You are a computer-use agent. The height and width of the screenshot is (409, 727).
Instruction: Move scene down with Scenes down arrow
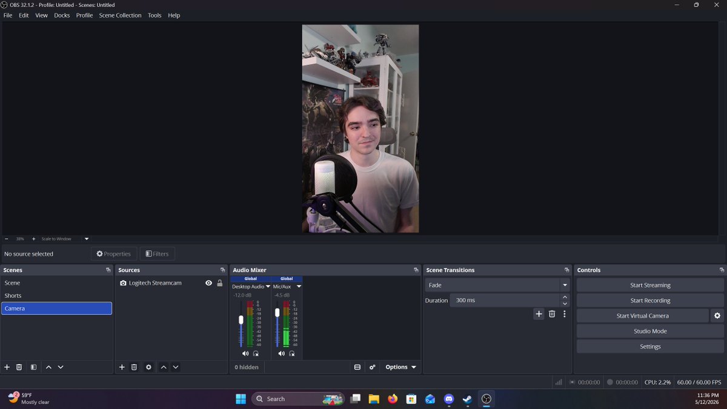[x=61, y=367]
